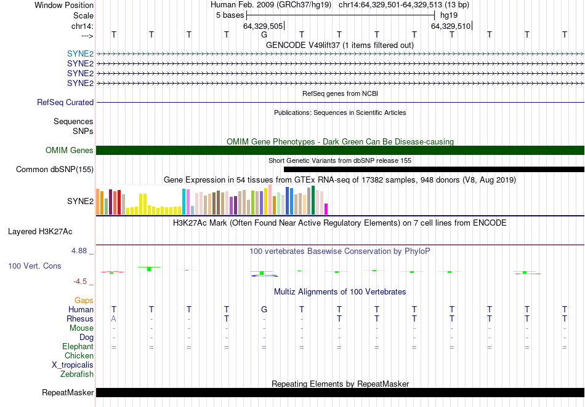
Task: Click the light-blue SYNE2 transcript label
Action: 80,54
